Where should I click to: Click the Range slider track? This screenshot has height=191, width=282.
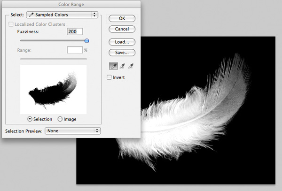click(x=53, y=59)
